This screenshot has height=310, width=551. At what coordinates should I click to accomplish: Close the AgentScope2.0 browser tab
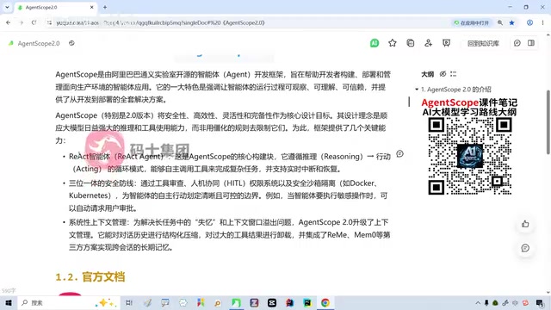(92, 8)
